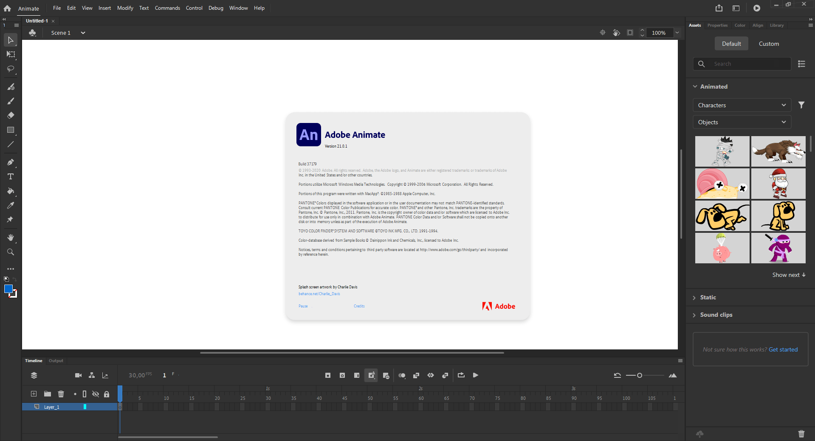The height and width of the screenshot is (441, 815).
Task: Click the Show Parenting View icon
Action: 92,375
